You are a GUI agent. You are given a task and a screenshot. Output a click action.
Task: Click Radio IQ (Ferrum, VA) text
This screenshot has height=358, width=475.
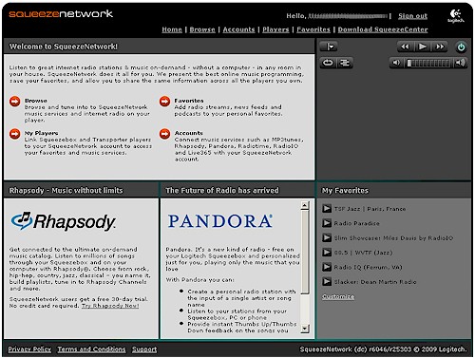[368, 267]
